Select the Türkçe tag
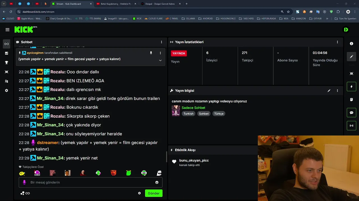This screenshot has width=359, height=201. (x=219, y=114)
